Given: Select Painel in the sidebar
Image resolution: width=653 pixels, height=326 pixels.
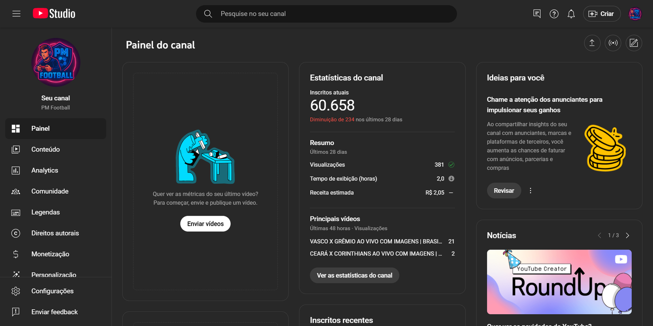Looking at the screenshot, I should pyautogui.click(x=56, y=129).
